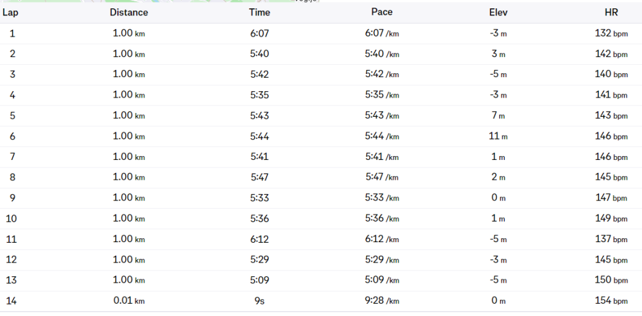Click the 5:36 /km pace value
The image size is (642, 316).
381,218
